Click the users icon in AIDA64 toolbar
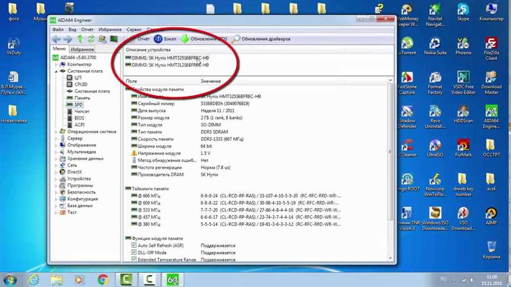The image size is (511, 287). pos(102,39)
